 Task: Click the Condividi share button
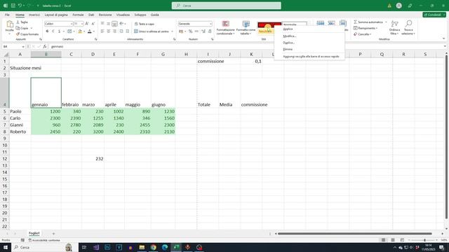pyautogui.click(x=434, y=15)
